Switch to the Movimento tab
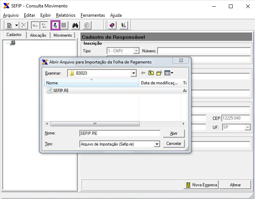 [x=63, y=35]
